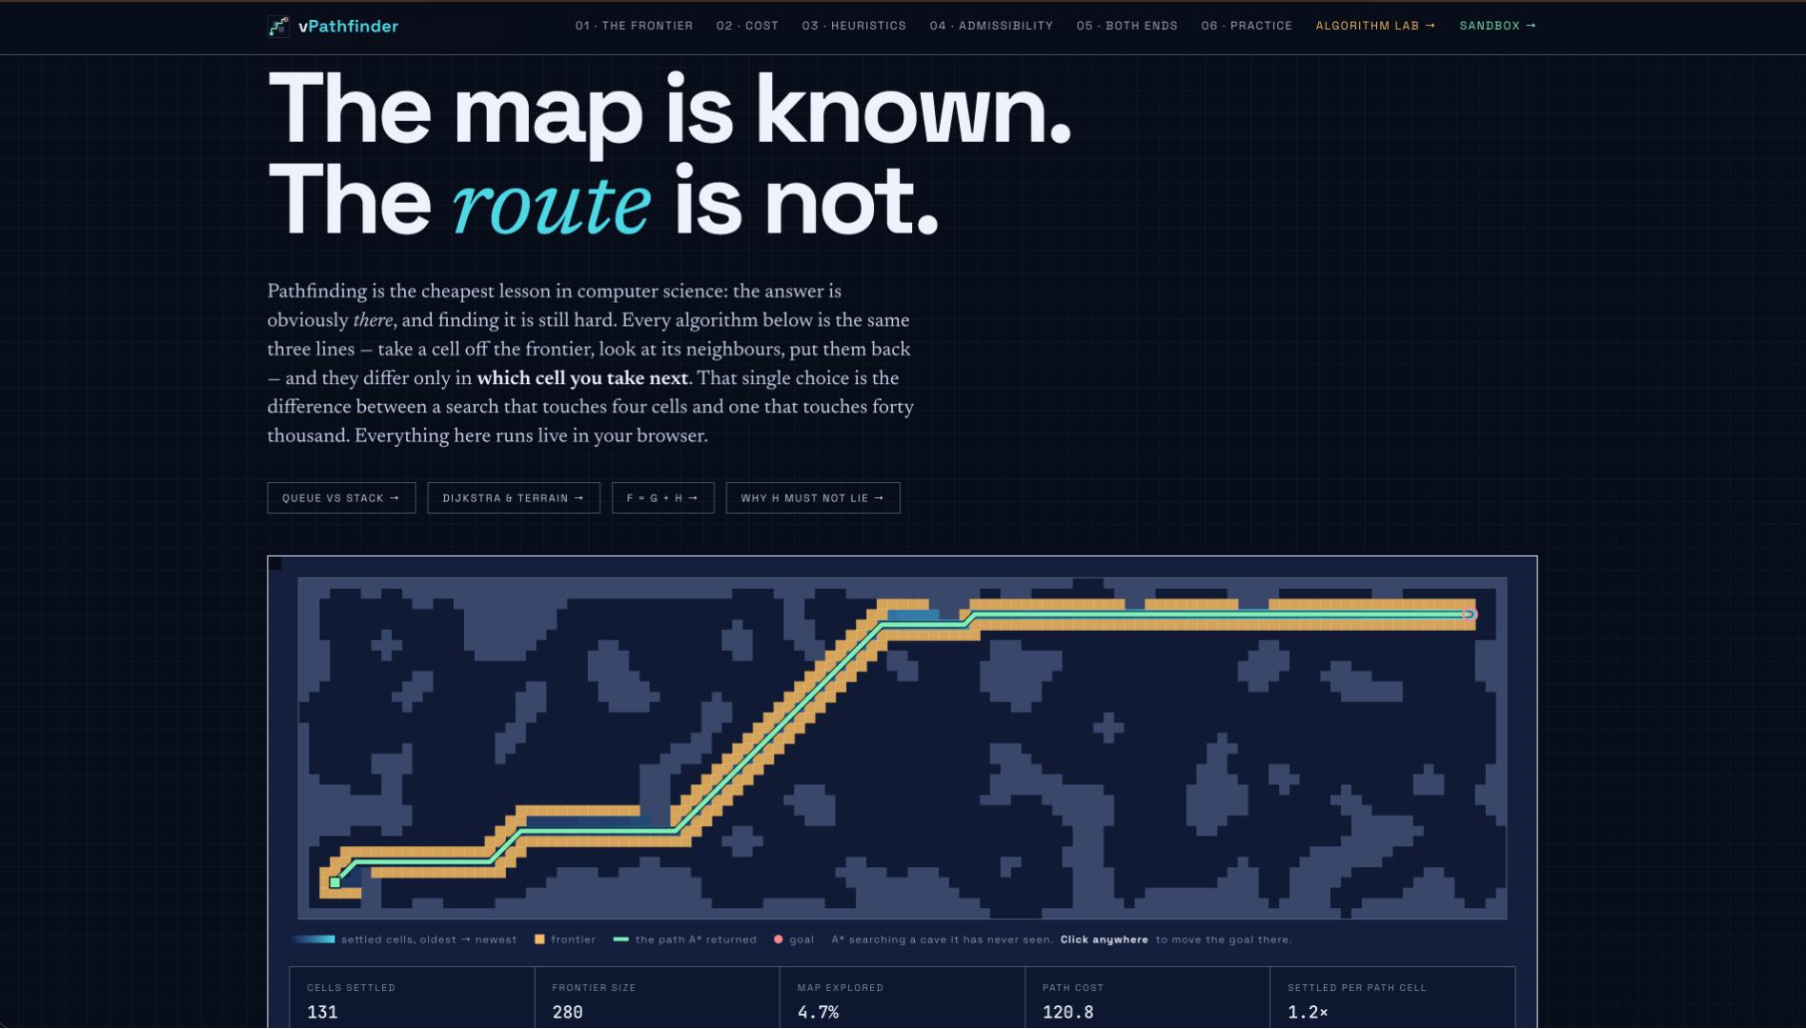Click the pink goal marker on the map
1806x1029 pixels.
[x=1470, y=615]
